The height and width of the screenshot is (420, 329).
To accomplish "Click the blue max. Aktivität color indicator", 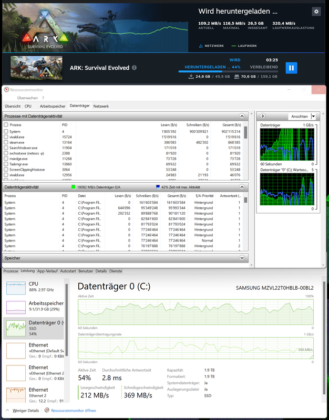I will (x=158, y=187).
